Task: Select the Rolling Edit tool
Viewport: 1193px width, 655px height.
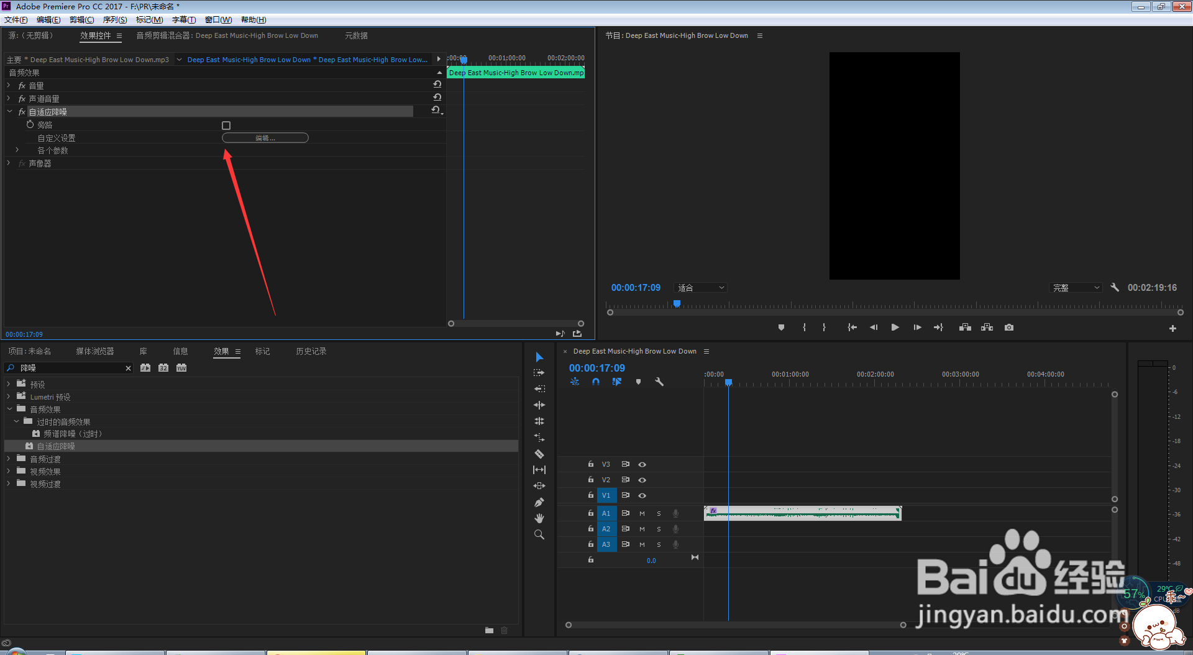Action: coord(539,405)
